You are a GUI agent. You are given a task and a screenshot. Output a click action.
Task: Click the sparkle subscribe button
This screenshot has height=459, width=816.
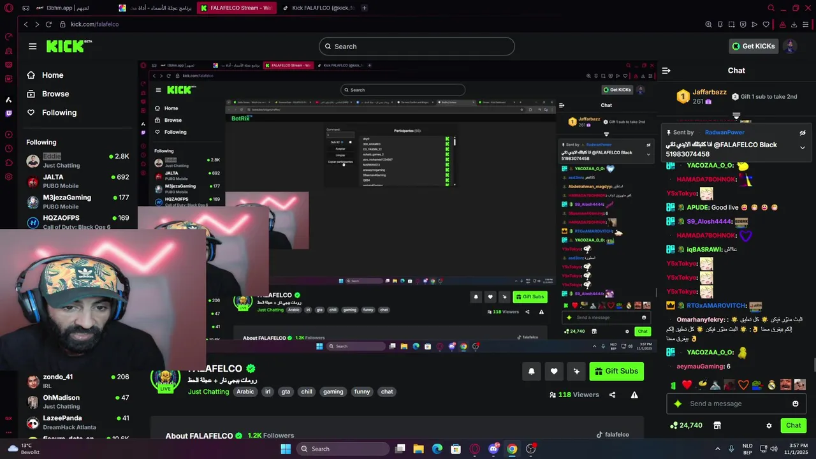click(x=576, y=372)
